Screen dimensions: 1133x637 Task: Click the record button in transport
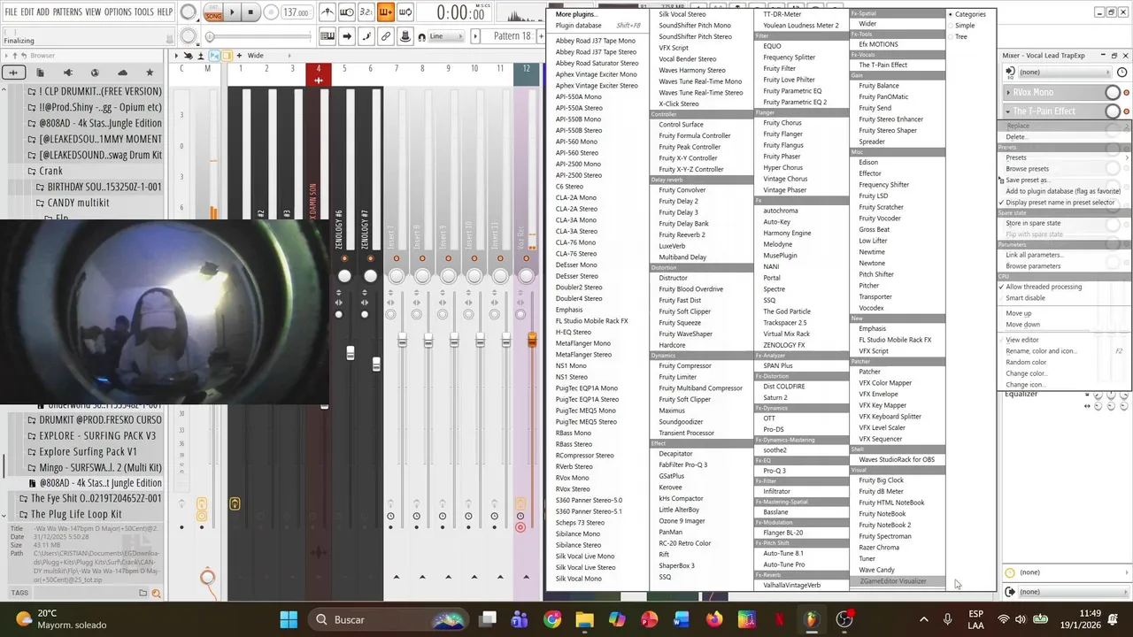[x=269, y=12]
